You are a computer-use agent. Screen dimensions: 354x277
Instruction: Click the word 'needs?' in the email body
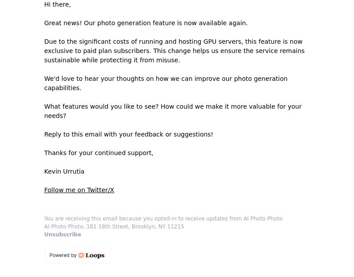click(x=55, y=116)
